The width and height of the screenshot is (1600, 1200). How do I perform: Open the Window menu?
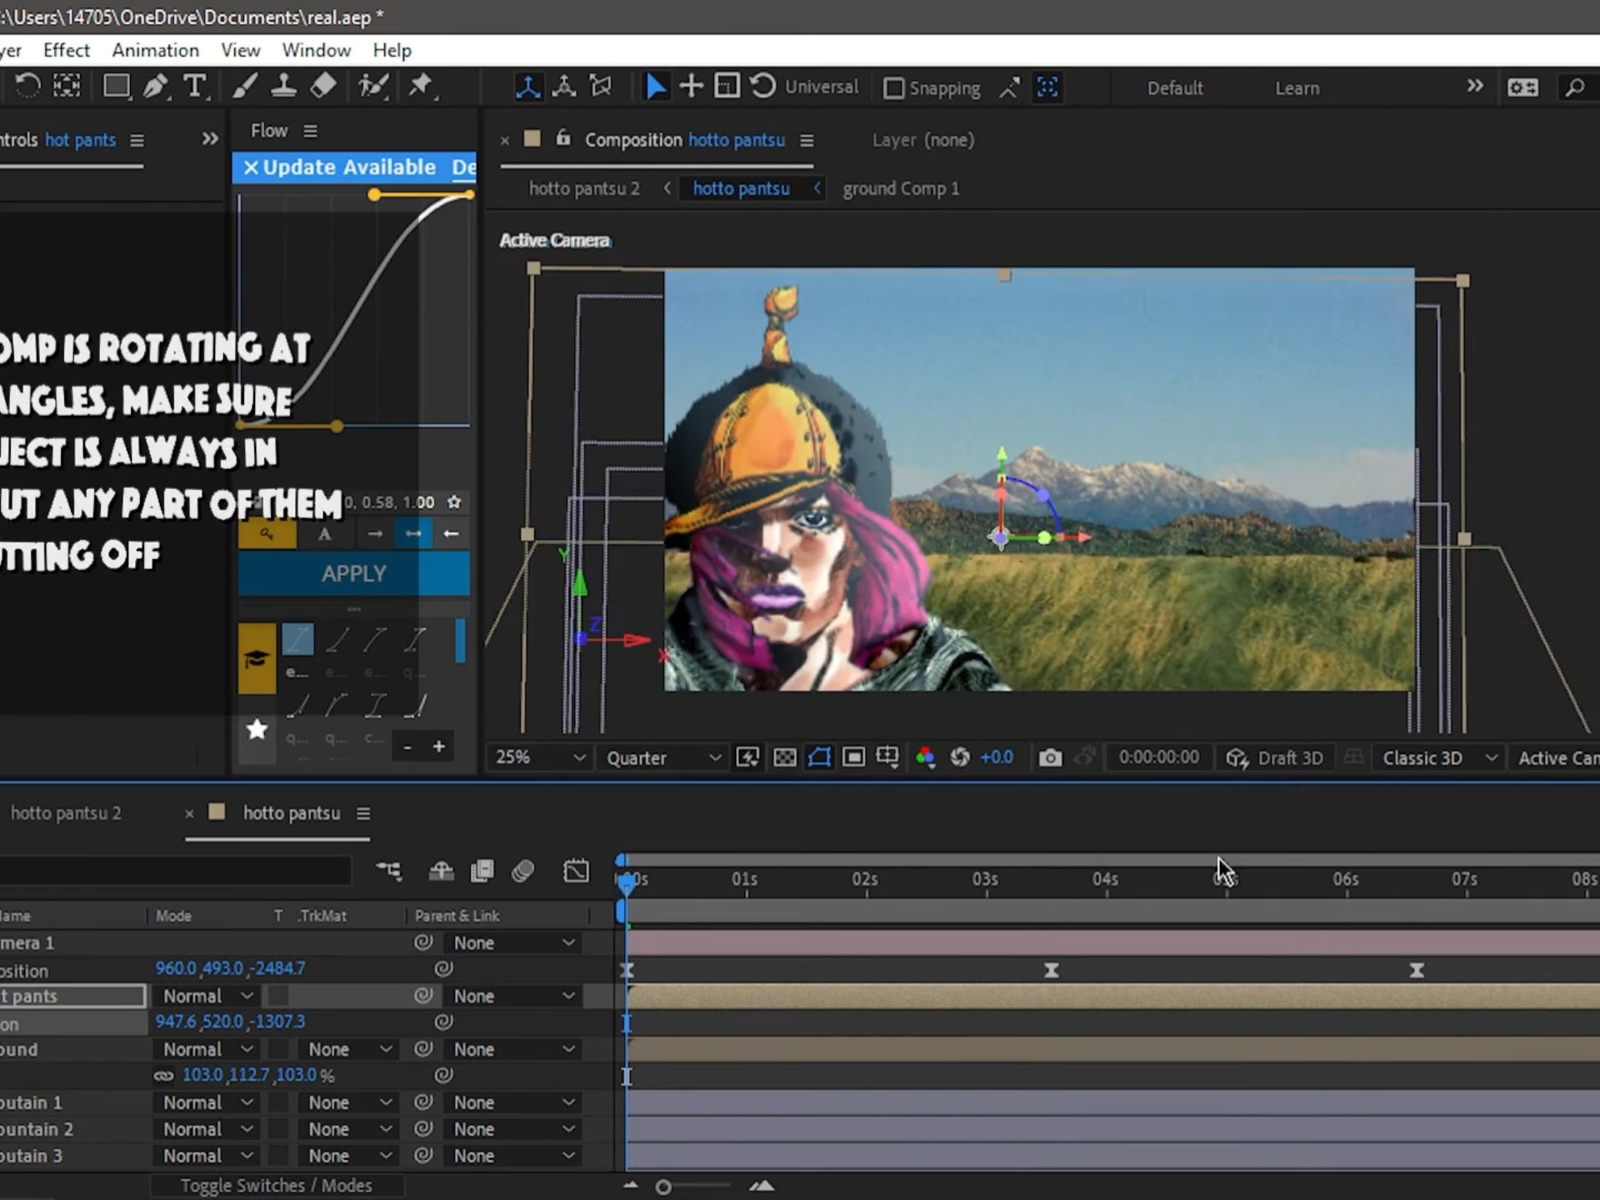coord(316,50)
